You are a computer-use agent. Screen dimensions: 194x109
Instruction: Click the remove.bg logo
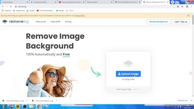click(x=15, y=21)
